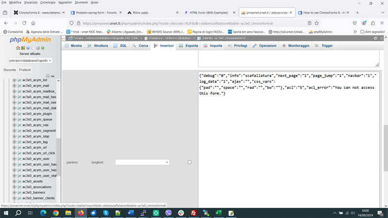Click the navigation tree scrollbar thumb
The width and height of the screenshot is (388, 218).
(58, 157)
